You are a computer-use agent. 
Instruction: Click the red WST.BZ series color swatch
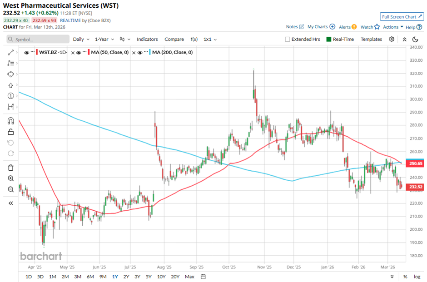[x=37, y=52]
